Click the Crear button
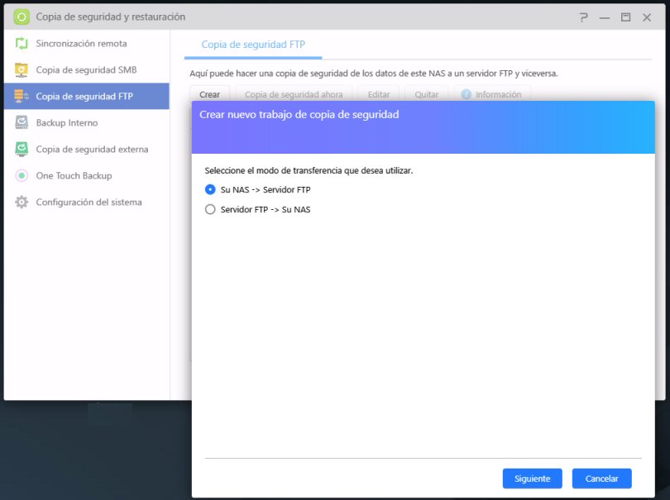The image size is (670, 500). coord(209,94)
